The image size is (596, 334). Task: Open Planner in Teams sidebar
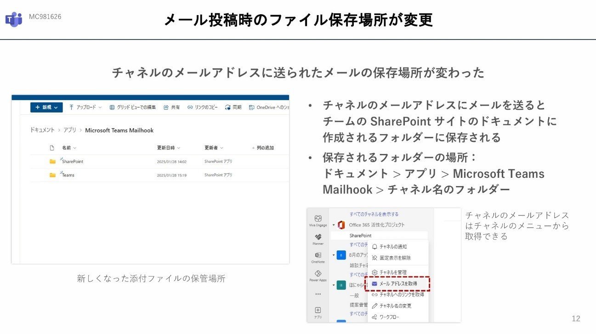point(318,239)
